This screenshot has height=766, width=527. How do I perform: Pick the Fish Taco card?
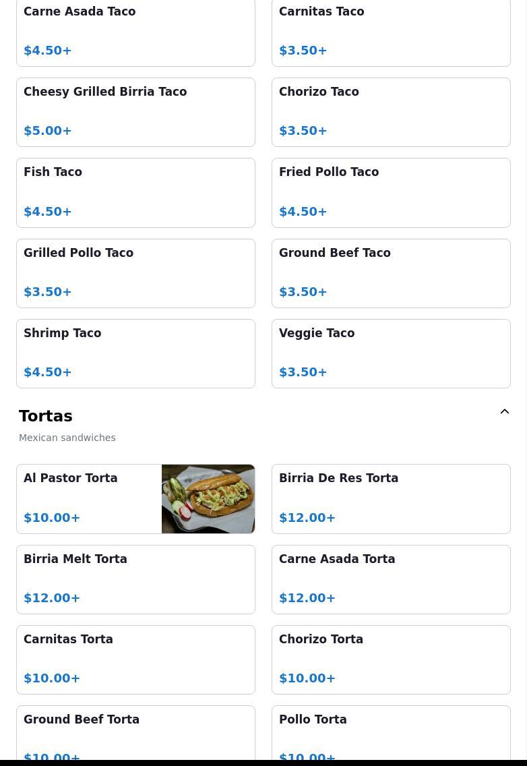(135, 193)
